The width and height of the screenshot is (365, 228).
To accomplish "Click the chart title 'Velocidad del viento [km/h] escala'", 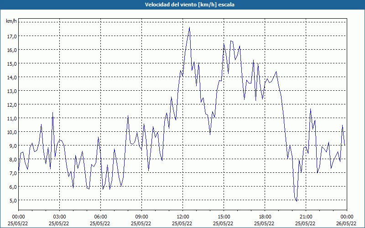I will [x=189, y=5].
